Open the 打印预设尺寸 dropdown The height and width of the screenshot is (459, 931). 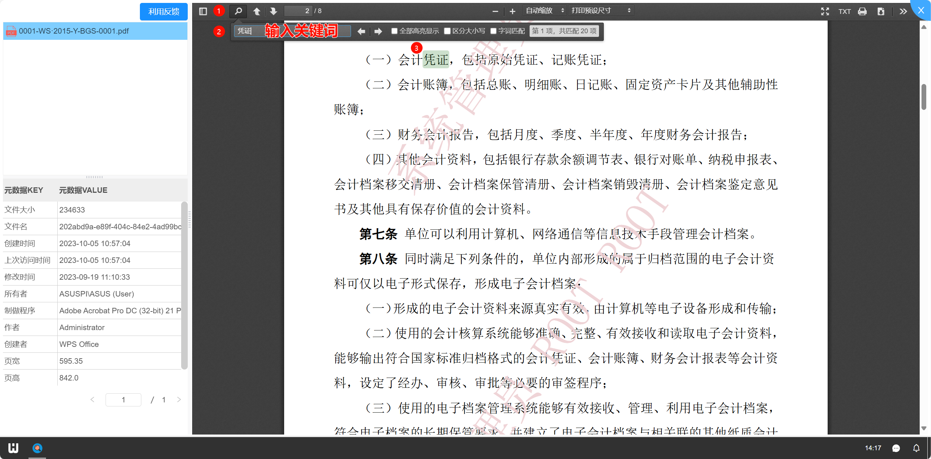tap(600, 11)
